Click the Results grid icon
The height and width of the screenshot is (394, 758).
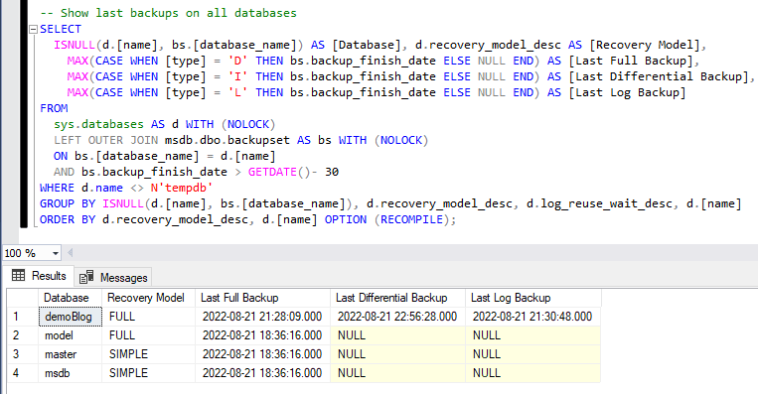[18, 275]
